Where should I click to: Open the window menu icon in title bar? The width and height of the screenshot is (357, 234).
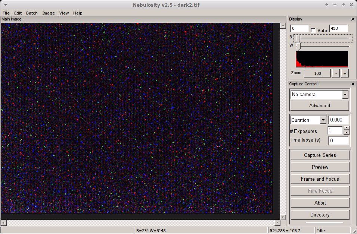coord(5,5)
